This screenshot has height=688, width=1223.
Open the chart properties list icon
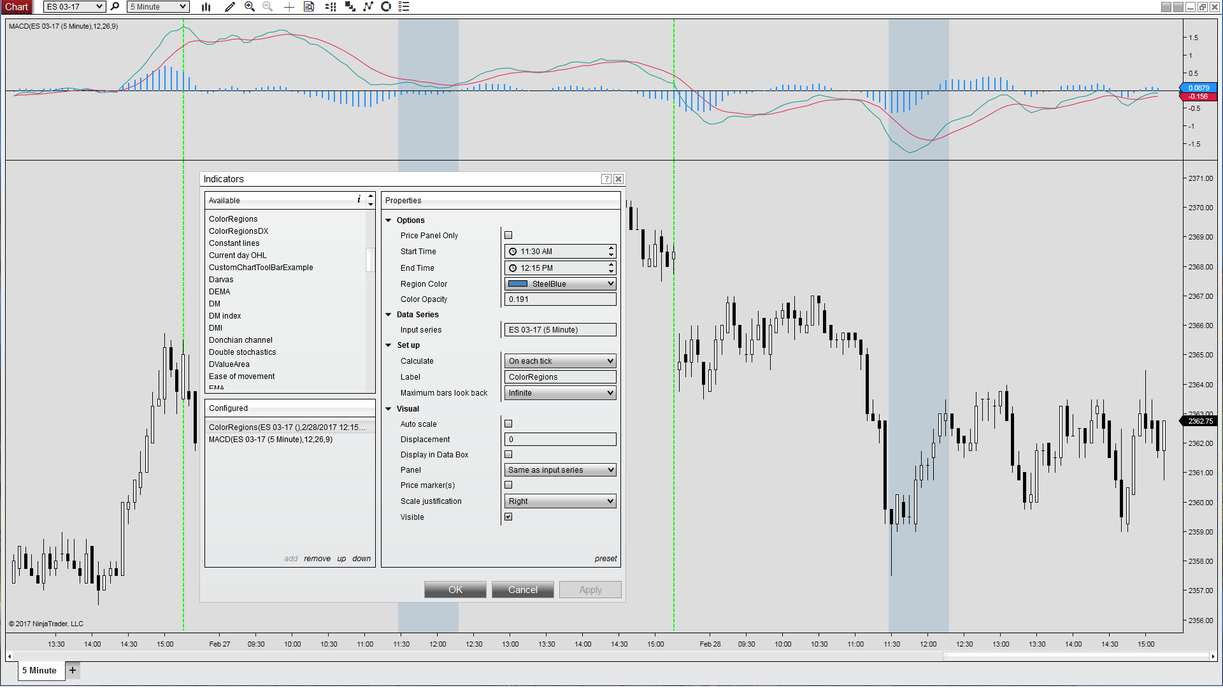[x=404, y=7]
